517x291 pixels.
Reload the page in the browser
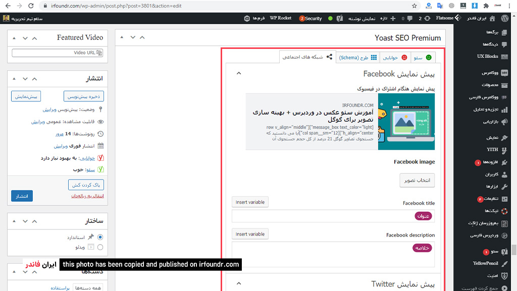point(31,6)
